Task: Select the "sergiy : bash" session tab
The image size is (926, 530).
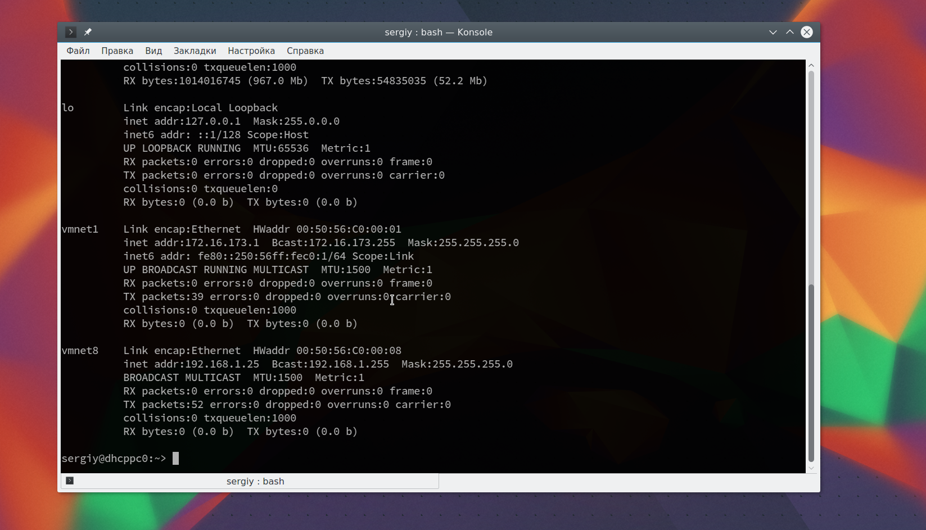Action: pyautogui.click(x=250, y=481)
